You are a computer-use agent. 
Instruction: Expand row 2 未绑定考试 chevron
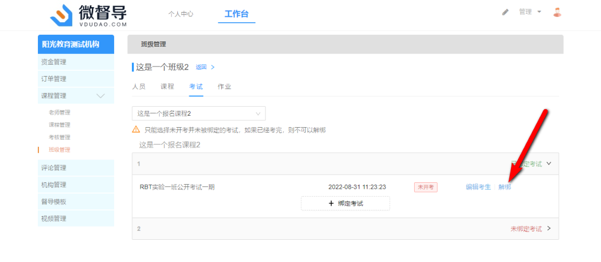pyautogui.click(x=549, y=228)
